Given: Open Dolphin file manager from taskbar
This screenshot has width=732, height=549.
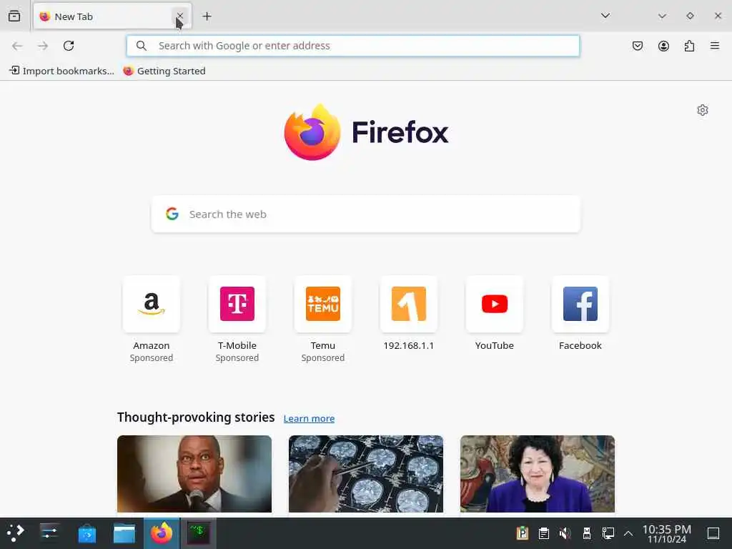Looking at the screenshot, I should pos(124,533).
